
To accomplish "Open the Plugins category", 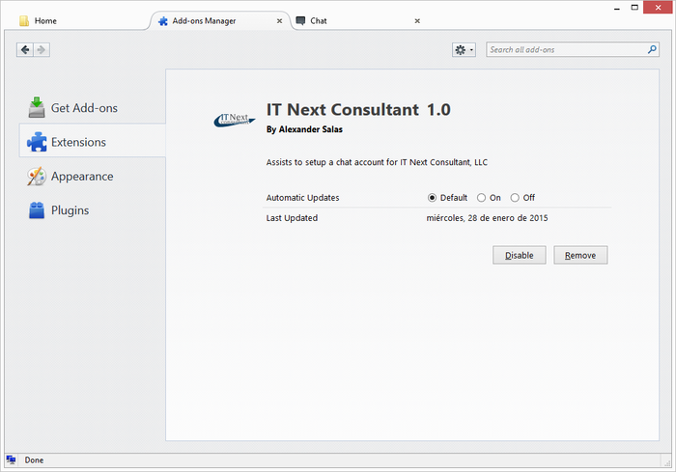I will (x=93, y=209).
